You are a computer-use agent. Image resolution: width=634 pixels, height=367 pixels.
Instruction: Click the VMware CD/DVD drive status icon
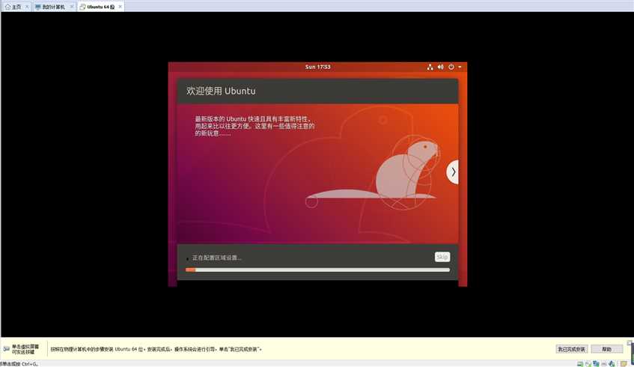click(x=588, y=364)
